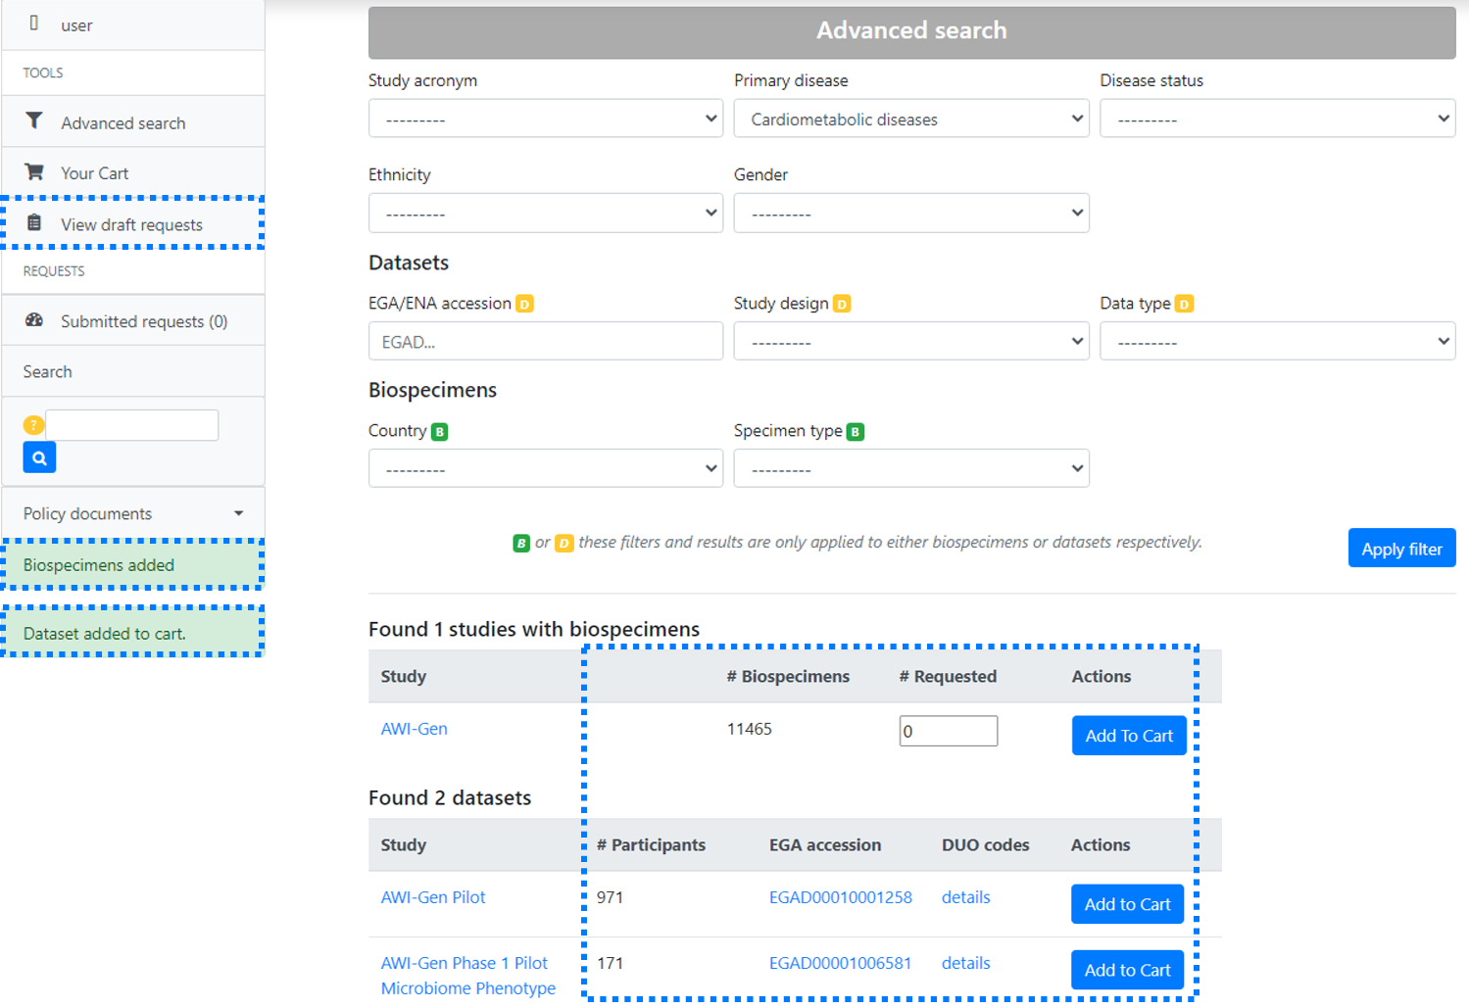The image size is (1469, 1008).
Task: Click the clipboard icon beside View draft requests
Action: pyautogui.click(x=34, y=223)
